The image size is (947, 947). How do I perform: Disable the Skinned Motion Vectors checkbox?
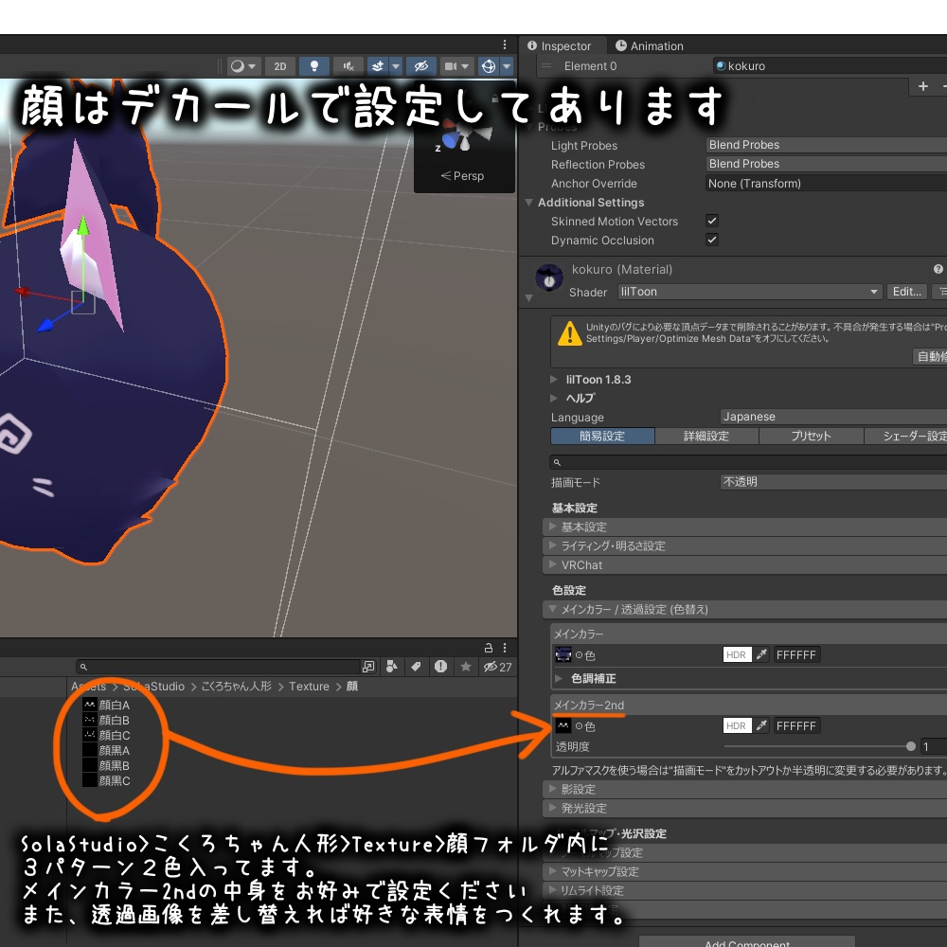[709, 220]
